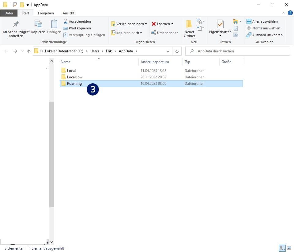Rename item via Umbenennen

(x=165, y=33)
